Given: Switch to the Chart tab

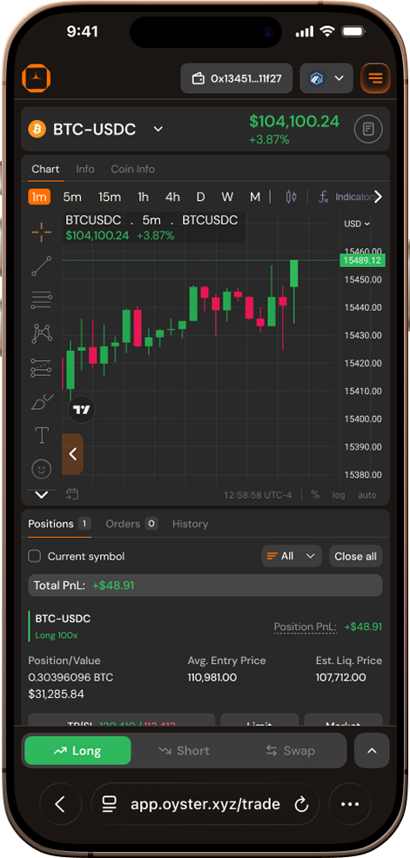Looking at the screenshot, I should (x=45, y=169).
